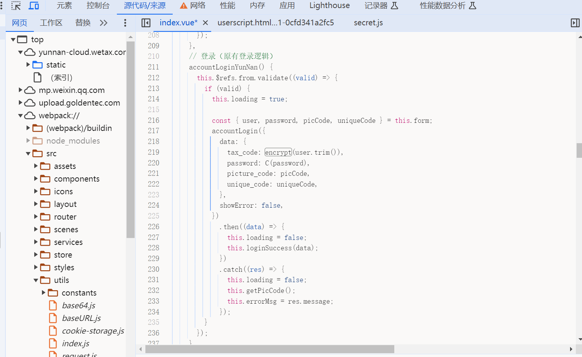Screen dimensions: 582x357
Task: Expand the constants folder
Action: [43, 293]
